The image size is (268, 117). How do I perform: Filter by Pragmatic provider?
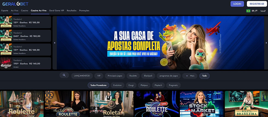tap(173, 85)
